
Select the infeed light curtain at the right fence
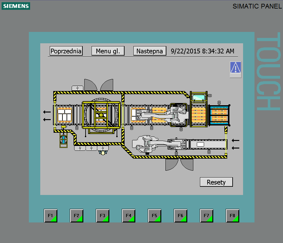[x=226, y=143]
